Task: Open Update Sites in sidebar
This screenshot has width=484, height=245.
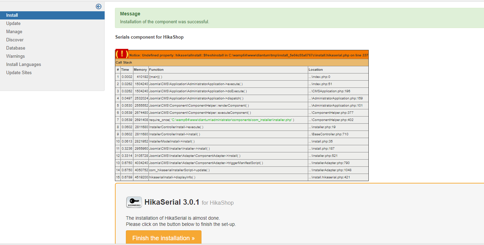Action: [x=19, y=72]
